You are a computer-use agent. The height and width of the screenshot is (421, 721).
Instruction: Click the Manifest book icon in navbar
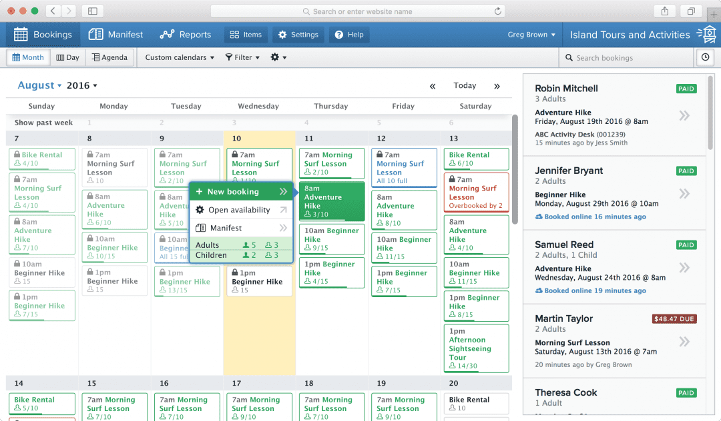pos(95,35)
